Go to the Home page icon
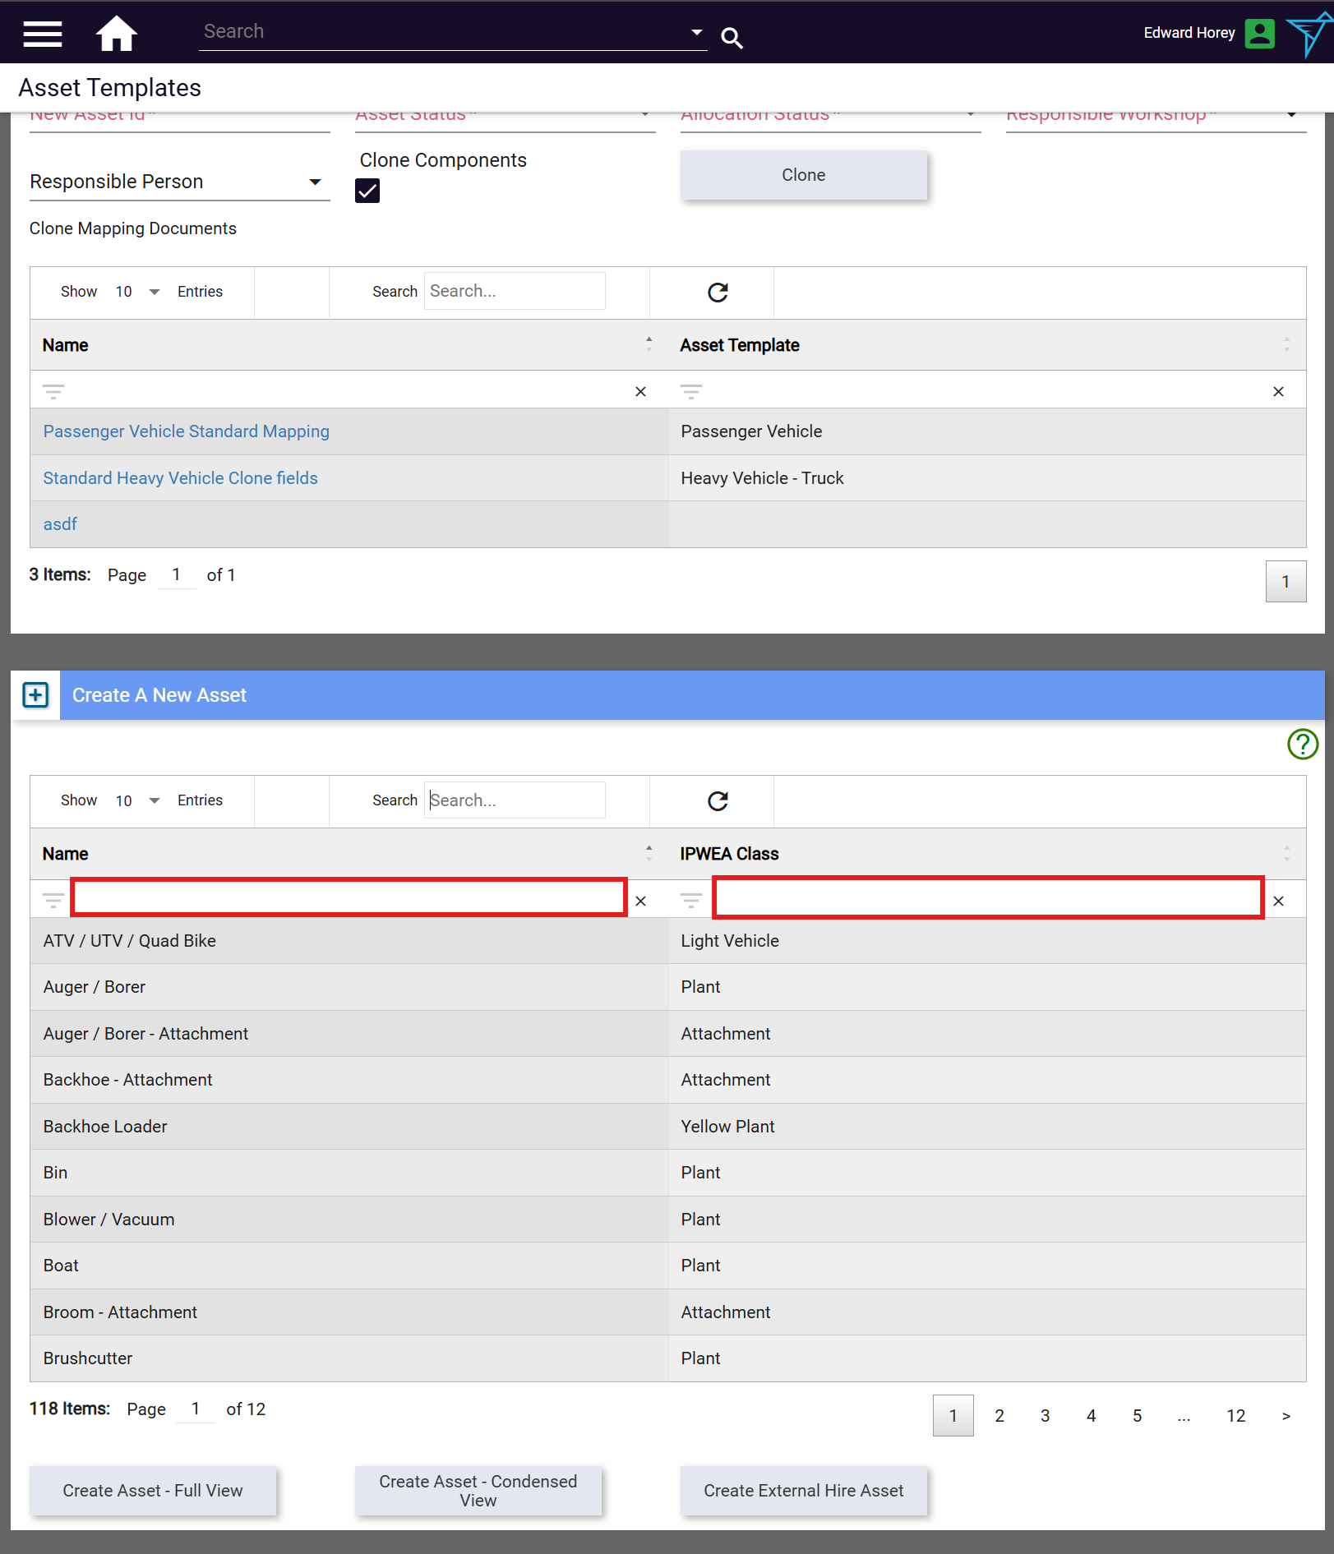 coord(116,34)
